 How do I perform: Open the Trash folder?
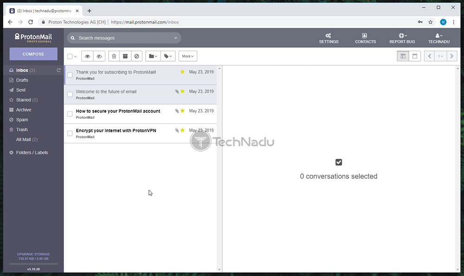pyautogui.click(x=33, y=129)
